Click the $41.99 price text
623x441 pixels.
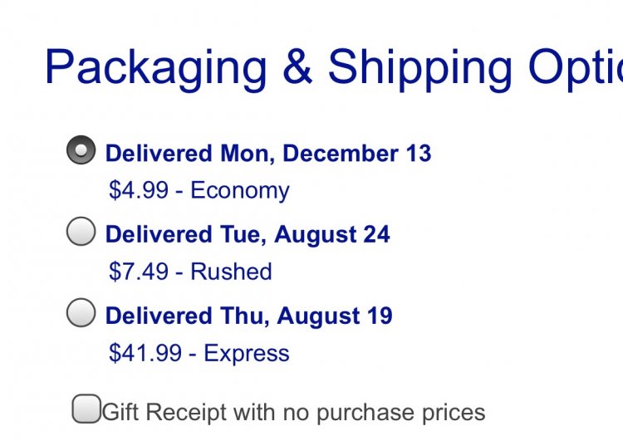(145, 353)
